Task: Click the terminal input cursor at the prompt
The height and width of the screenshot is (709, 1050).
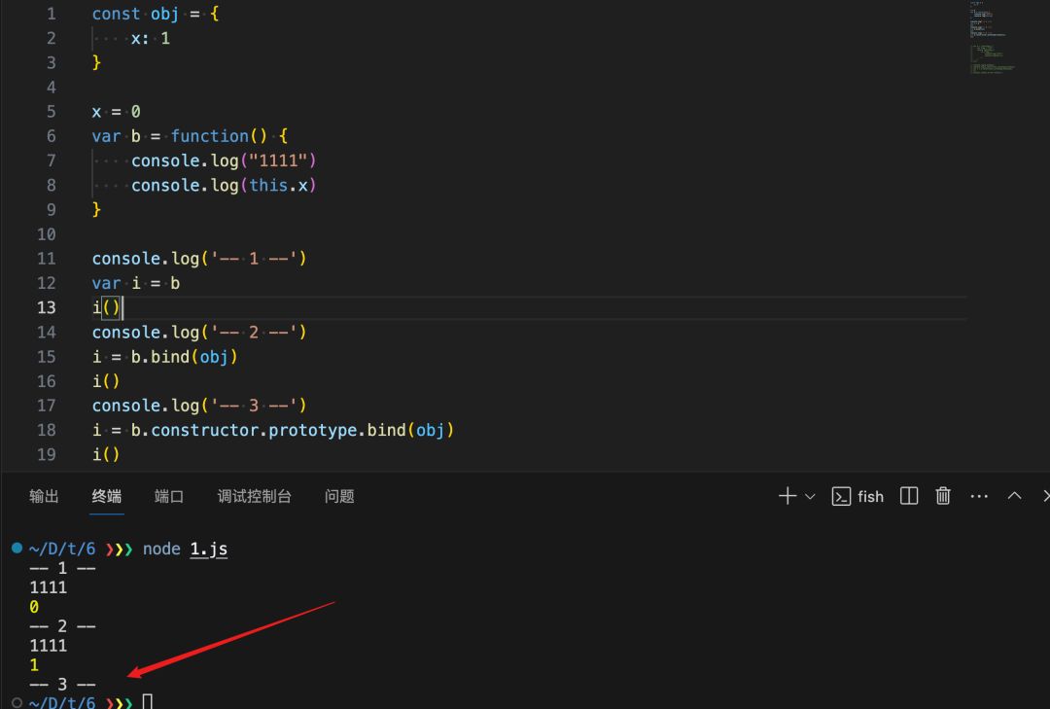Action: coord(148,702)
